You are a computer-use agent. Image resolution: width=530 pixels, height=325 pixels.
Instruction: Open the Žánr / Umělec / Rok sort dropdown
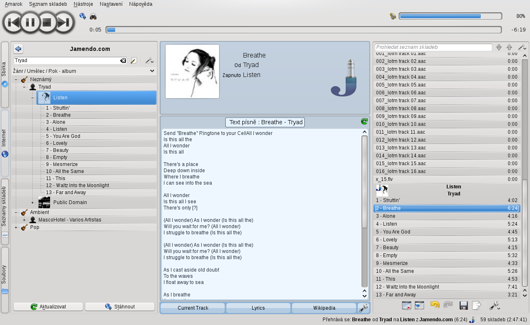84,71
